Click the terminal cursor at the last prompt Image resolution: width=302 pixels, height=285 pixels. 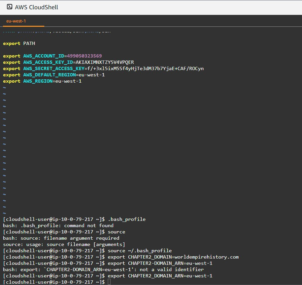(109, 282)
